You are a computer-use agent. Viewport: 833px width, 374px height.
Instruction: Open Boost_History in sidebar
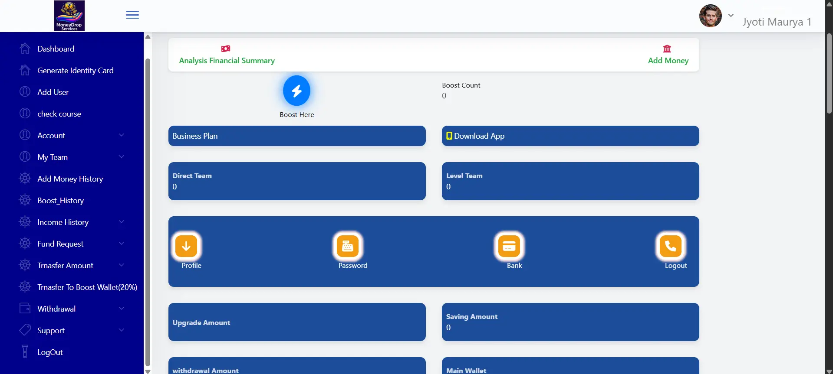(x=61, y=201)
